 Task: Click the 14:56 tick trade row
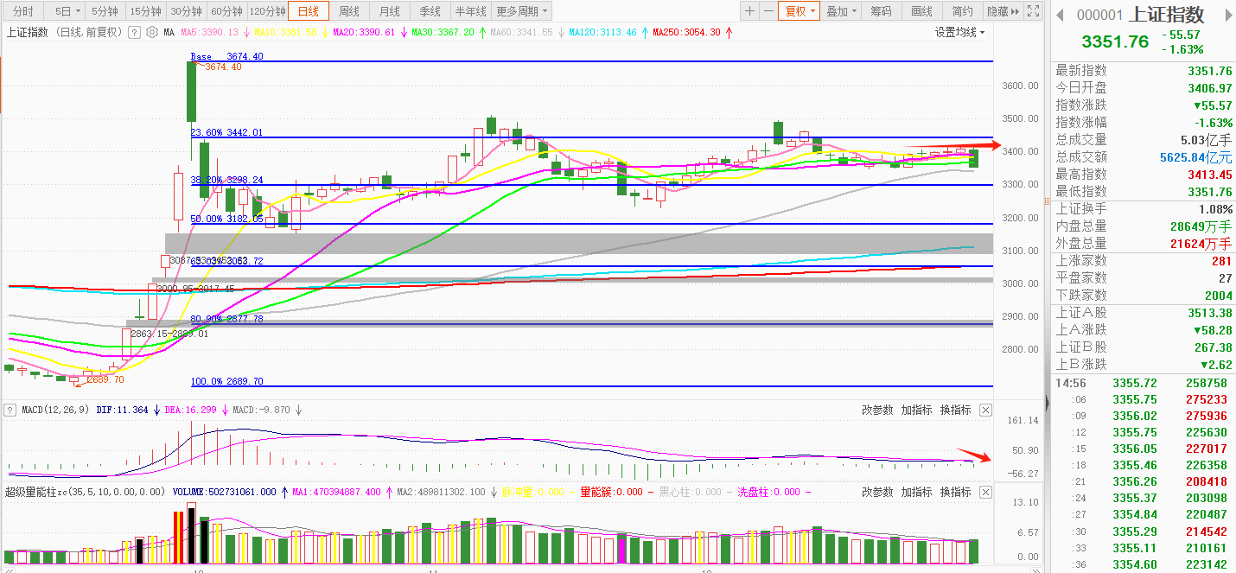point(1143,383)
